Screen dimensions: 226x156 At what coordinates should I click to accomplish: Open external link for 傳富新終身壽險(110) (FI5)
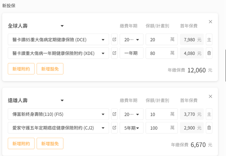click(114, 114)
